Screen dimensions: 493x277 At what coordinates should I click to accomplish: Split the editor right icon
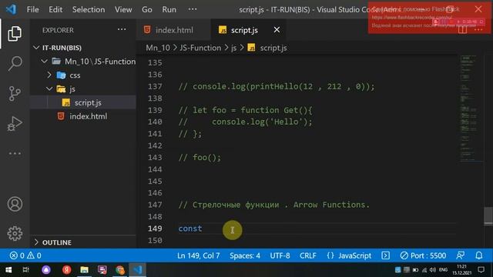tap(462, 30)
